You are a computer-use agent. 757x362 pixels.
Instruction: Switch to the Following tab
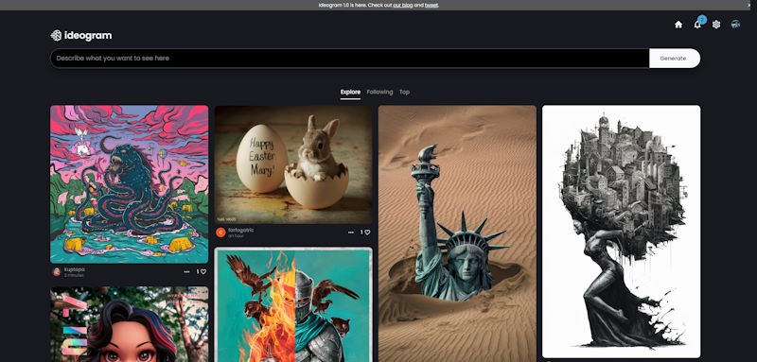[x=379, y=92]
